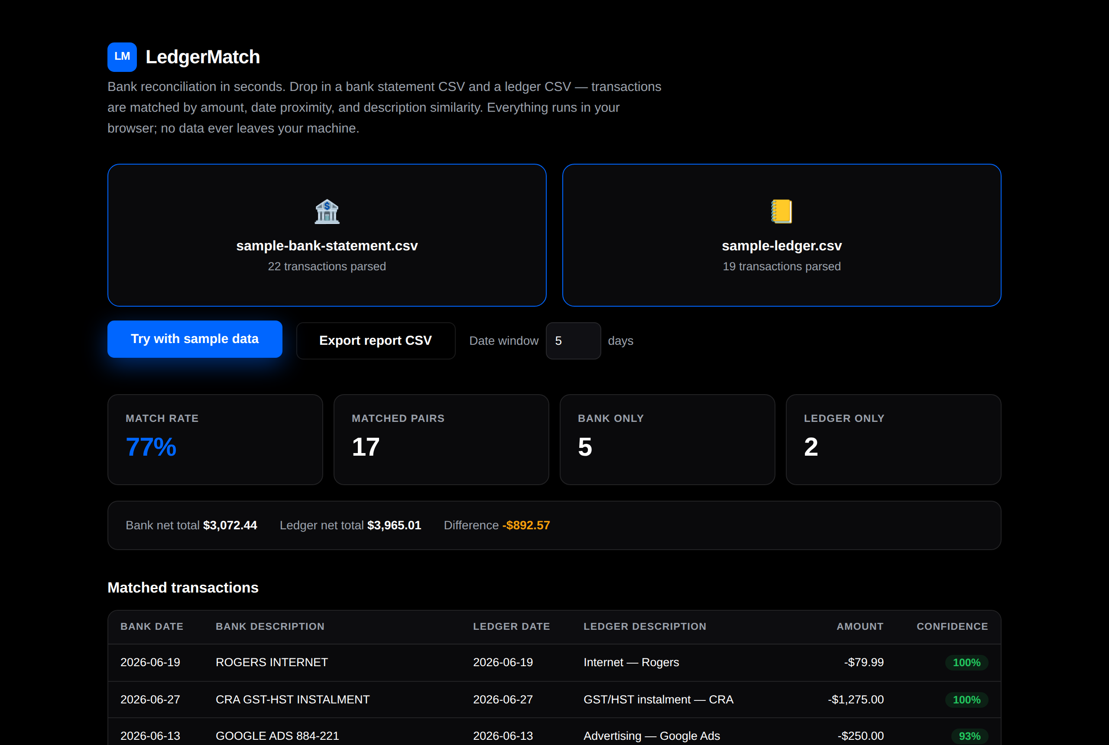Export the report as CSV
The height and width of the screenshot is (745, 1109).
(376, 341)
